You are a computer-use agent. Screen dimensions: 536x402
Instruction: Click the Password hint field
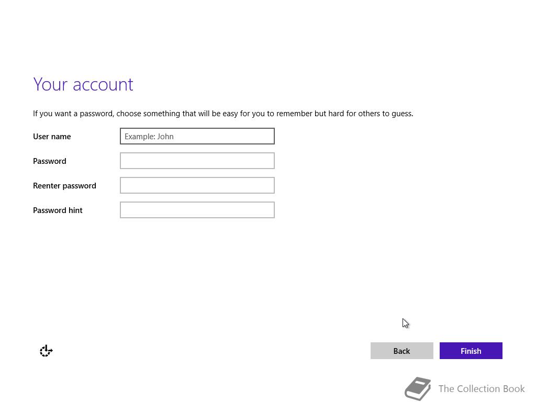coord(197,210)
